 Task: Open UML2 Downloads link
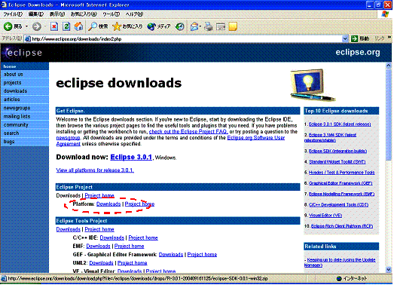pyautogui.click(x=101, y=263)
